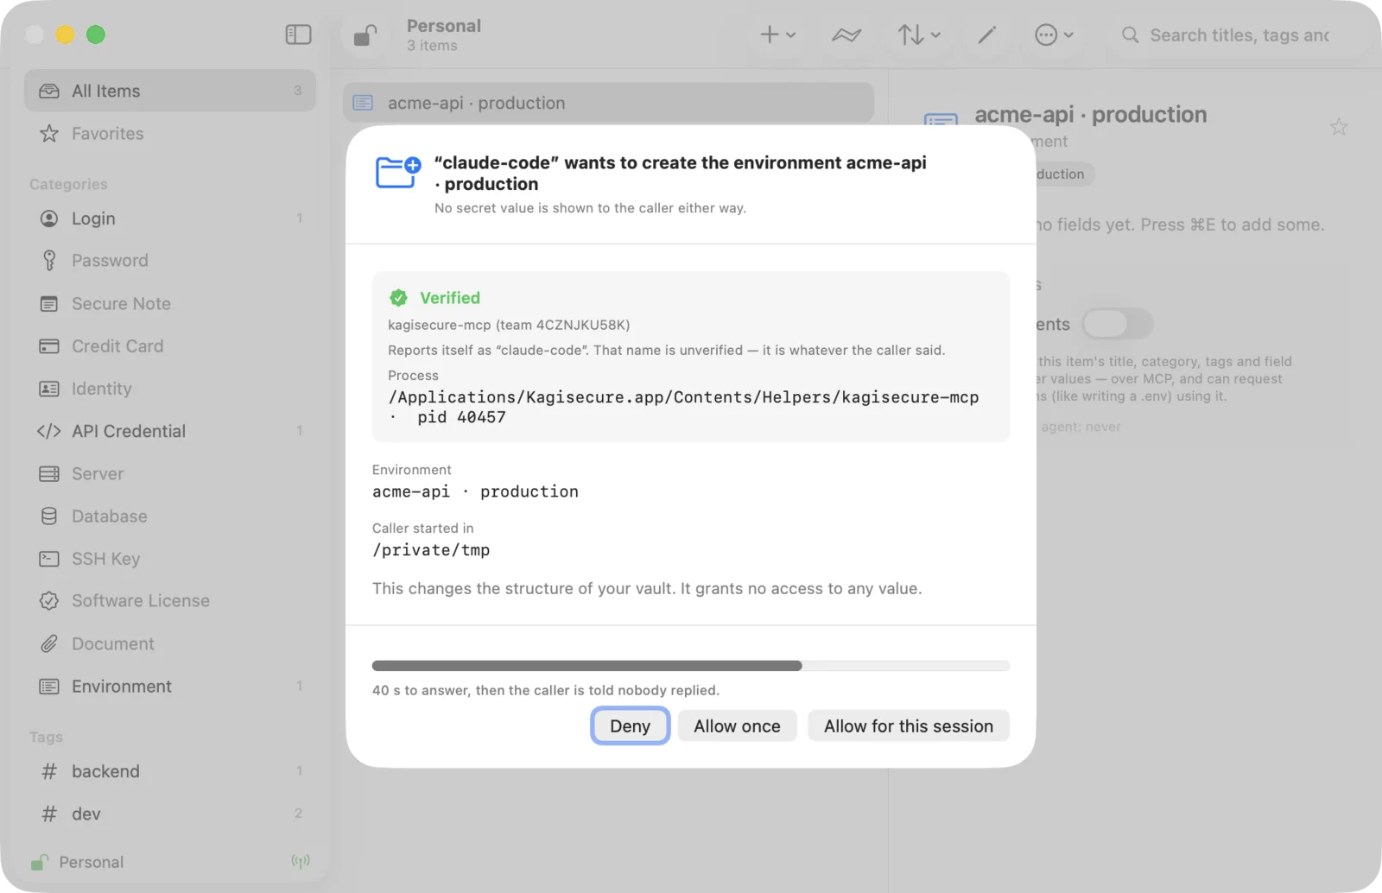Click the Software License badge icon

[49, 601]
